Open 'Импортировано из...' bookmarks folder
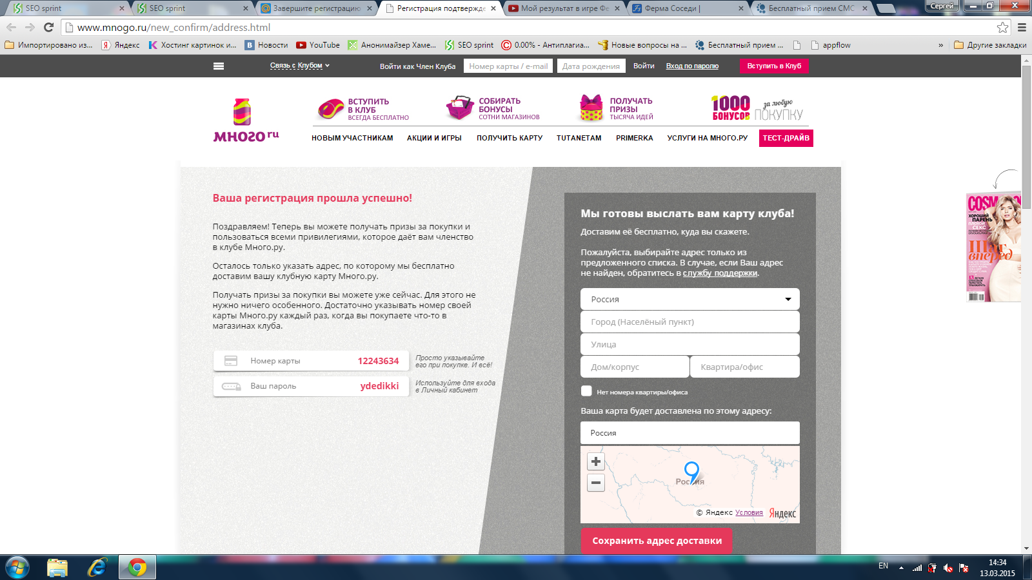Image resolution: width=1032 pixels, height=580 pixels. click(x=49, y=45)
